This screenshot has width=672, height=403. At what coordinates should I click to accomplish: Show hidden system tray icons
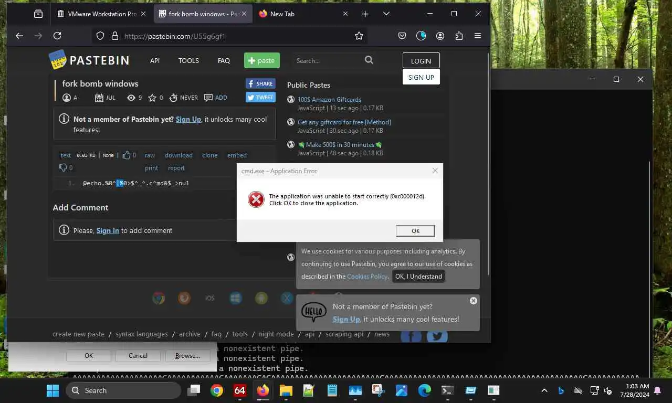544,390
